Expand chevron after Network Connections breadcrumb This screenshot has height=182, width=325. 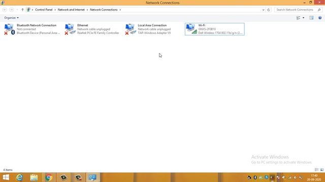pos(120,10)
